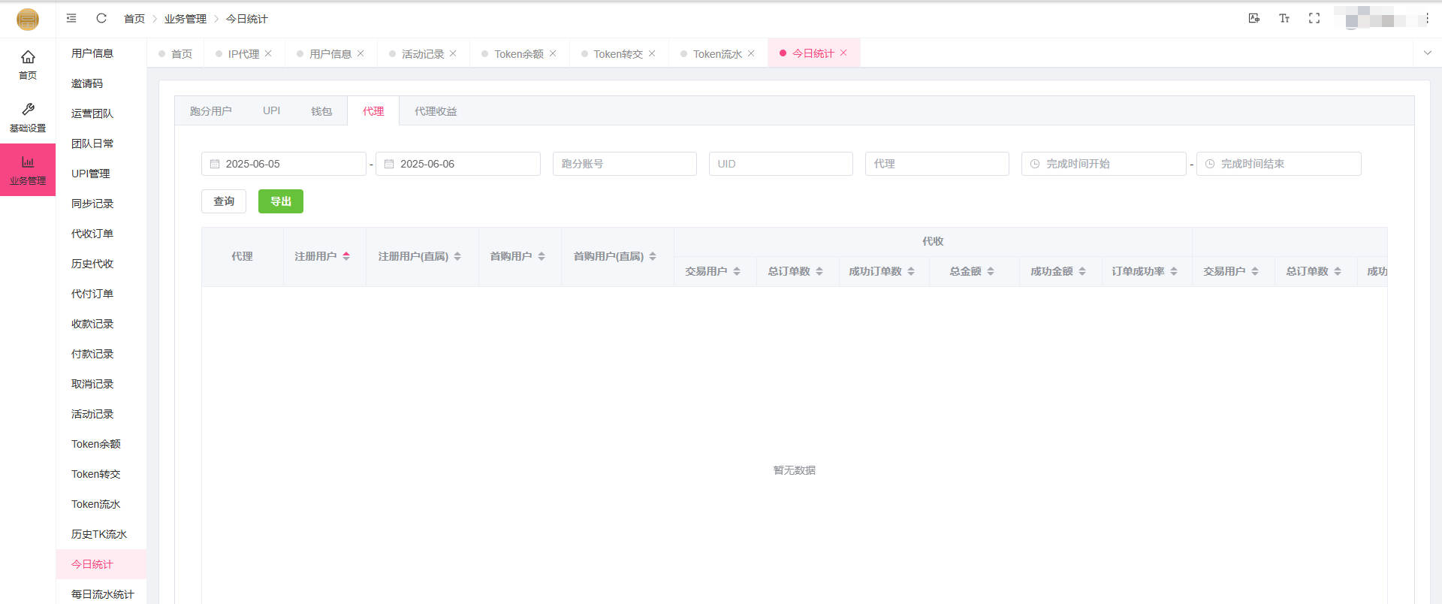Open 基础设置 wrench icon in left rail

[x=28, y=117]
